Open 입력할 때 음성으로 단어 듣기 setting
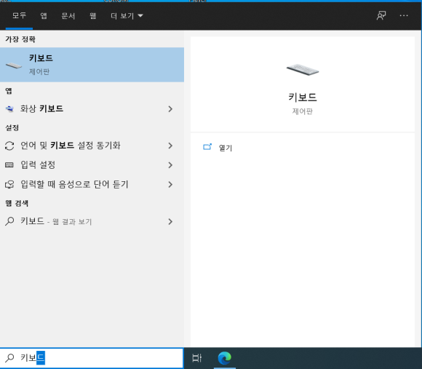The width and height of the screenshot is (422, 369). click(x=92, y=184)
